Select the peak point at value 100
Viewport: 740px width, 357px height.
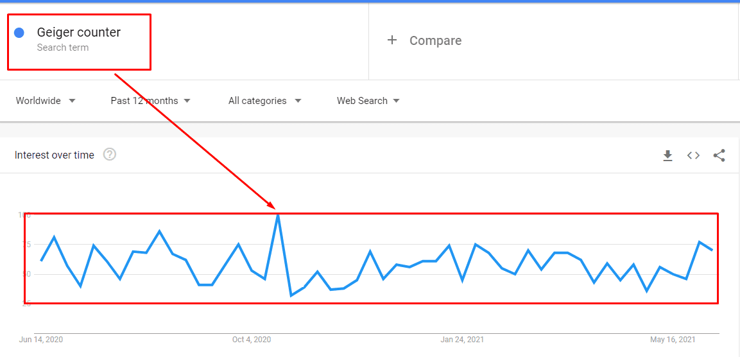pyautogui.click(x=279, y=215)
